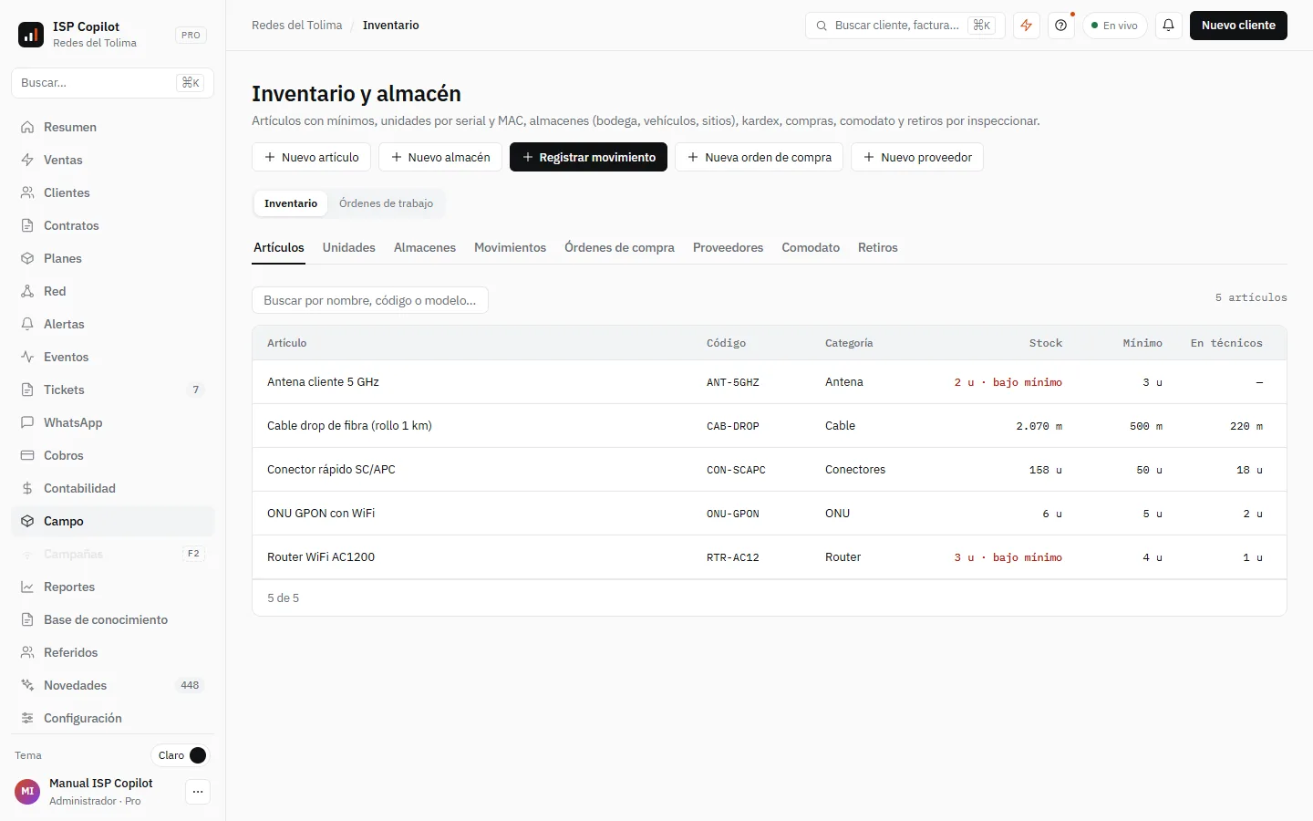This screenshot has width=1313, height=821.
Task: Select the Inventario segment
Action: point(291,203)
